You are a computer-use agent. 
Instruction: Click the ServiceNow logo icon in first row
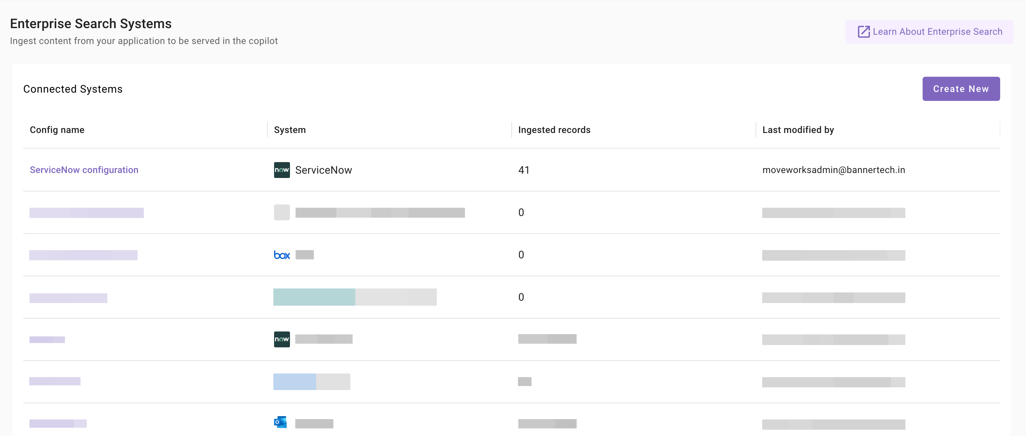coord(282,170)
